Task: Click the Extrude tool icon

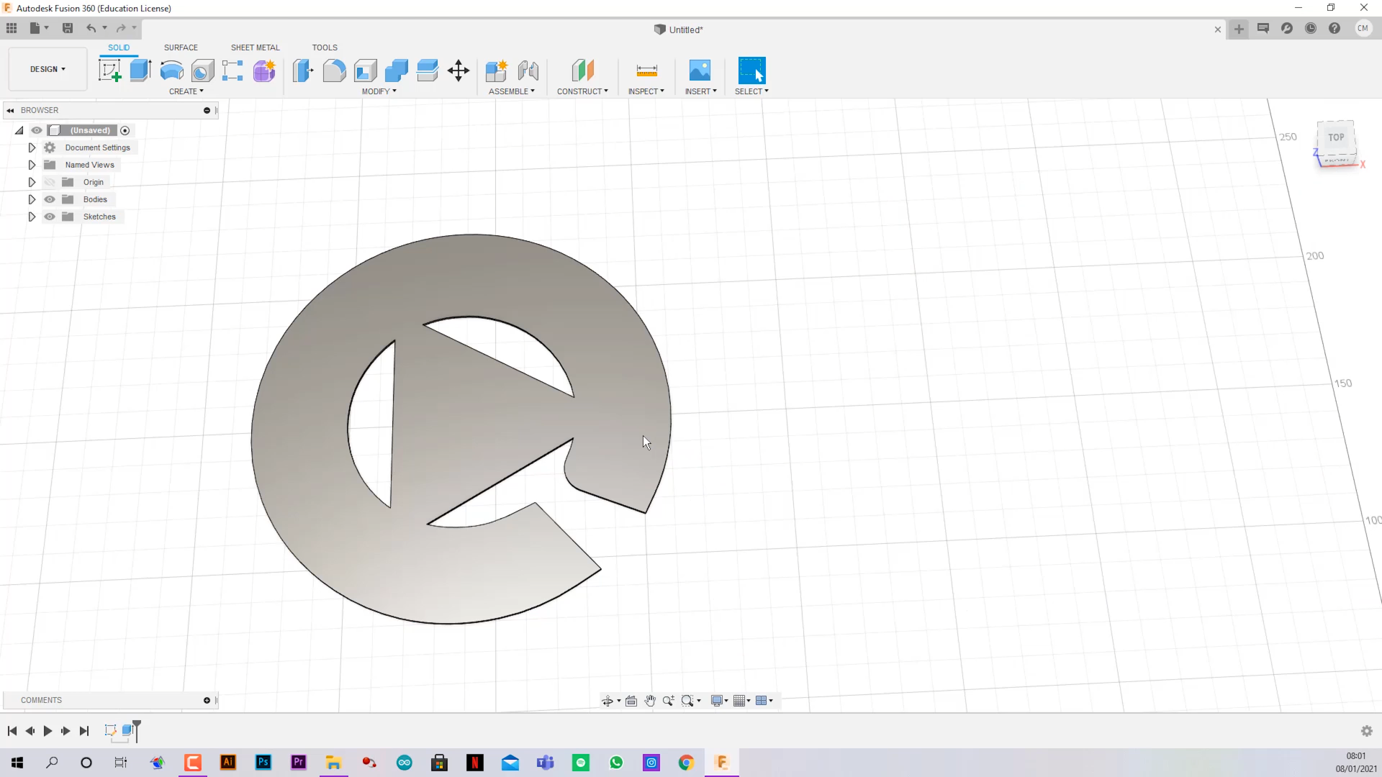Action: click(x=140, y=71)
